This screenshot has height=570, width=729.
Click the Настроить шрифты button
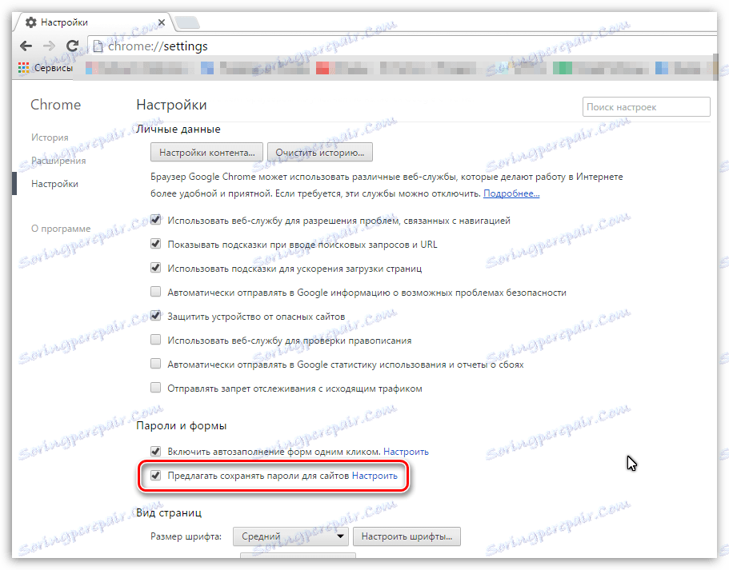pos(407,536)
